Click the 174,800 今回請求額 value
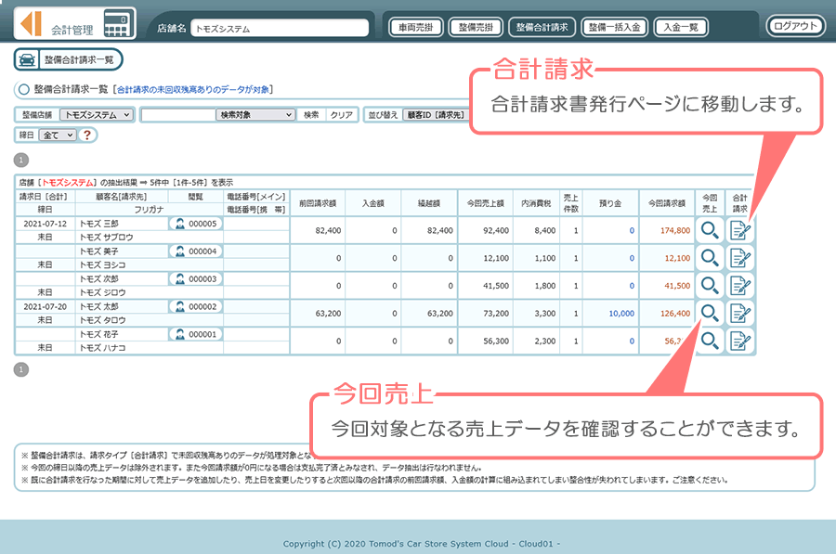 [675, 231]
